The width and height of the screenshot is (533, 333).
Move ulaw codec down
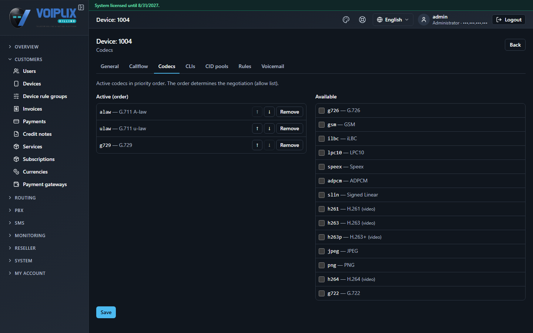pos(269,128)
